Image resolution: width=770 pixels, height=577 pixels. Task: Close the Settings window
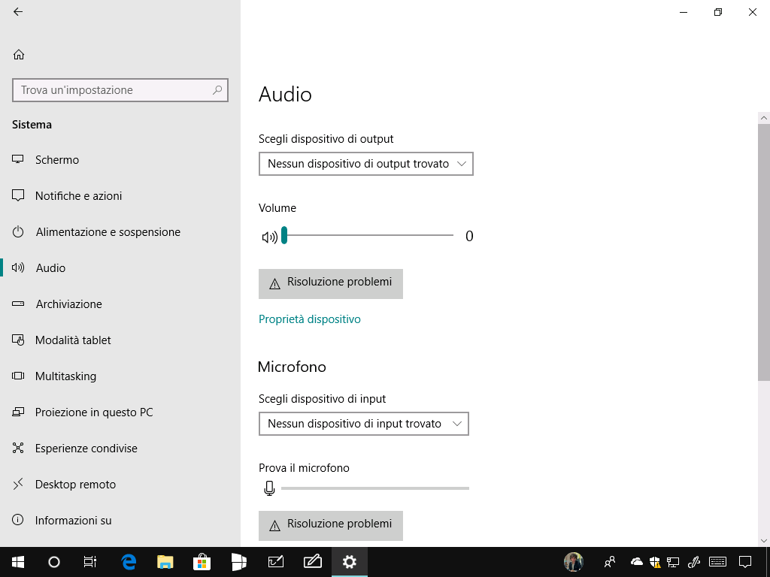pos(752,12)
